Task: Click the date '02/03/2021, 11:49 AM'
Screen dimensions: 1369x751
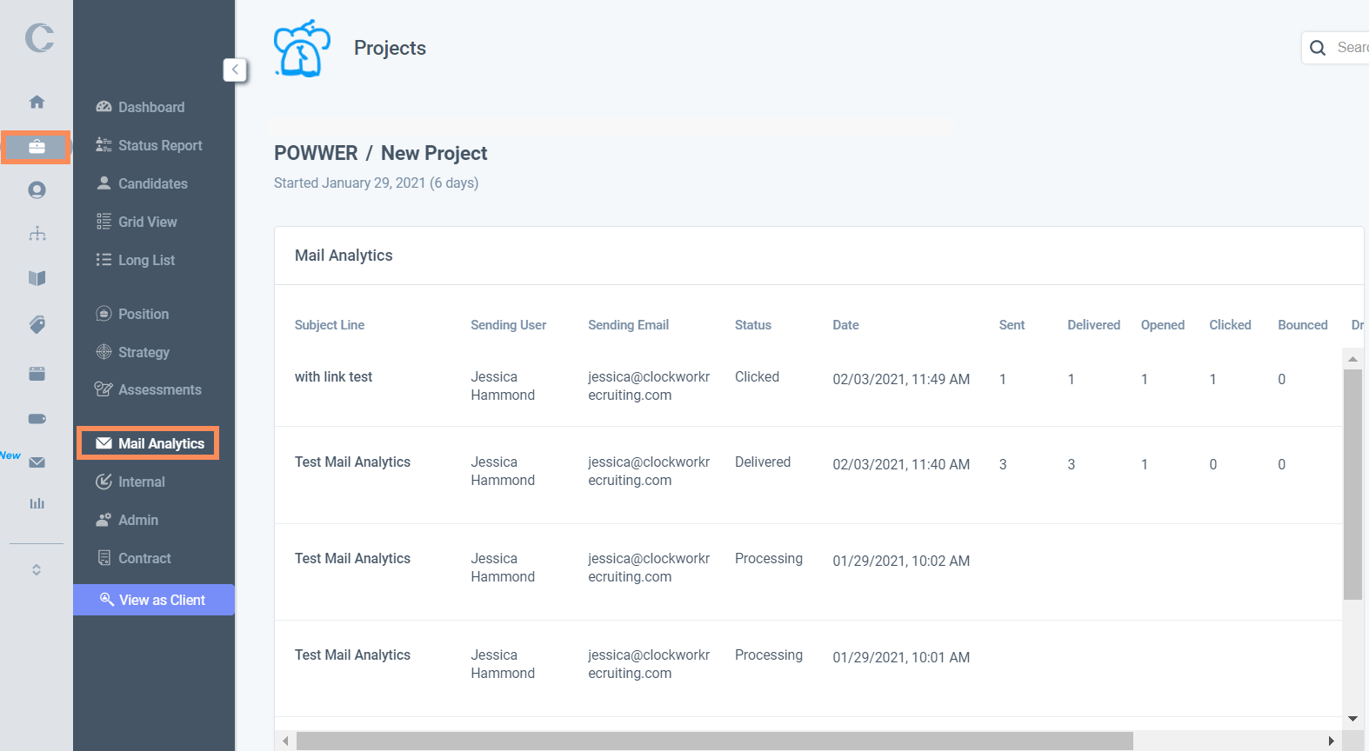Action: pyautogui.click(x=901, y=379)
